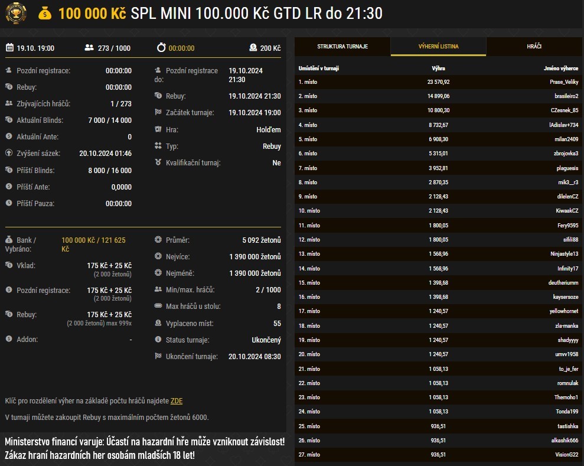Click the Hra cards icon

click(x=158, y=129)
